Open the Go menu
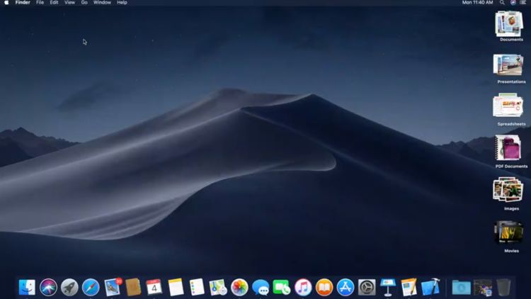This screenshot has height=299, width=531. click(84, 3)
